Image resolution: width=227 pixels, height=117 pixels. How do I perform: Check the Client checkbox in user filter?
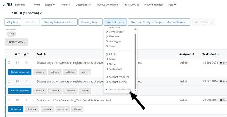click(107, 46)
